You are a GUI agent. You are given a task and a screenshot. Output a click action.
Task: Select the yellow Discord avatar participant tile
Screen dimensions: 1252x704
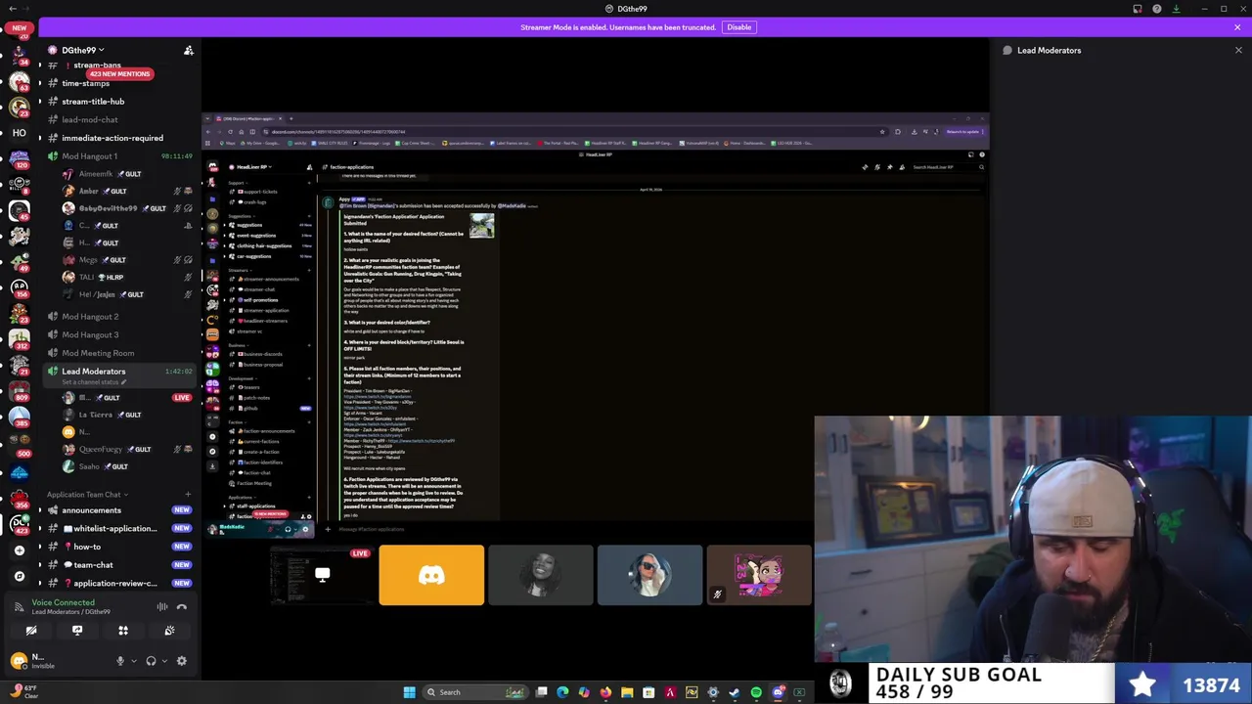click(x=431, y=575)
